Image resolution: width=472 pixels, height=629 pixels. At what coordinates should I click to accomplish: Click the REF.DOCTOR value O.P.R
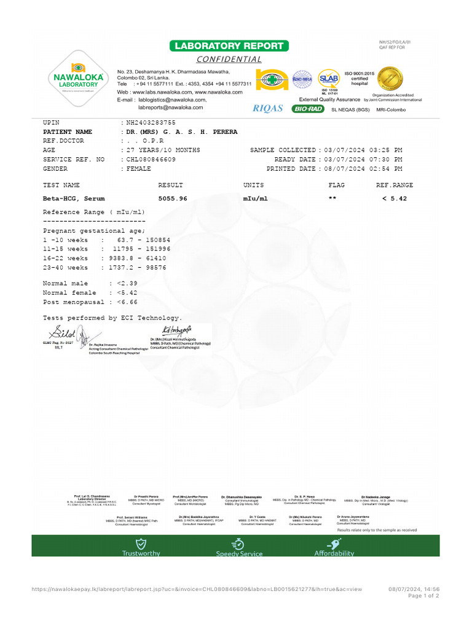(x=153, y=141)
